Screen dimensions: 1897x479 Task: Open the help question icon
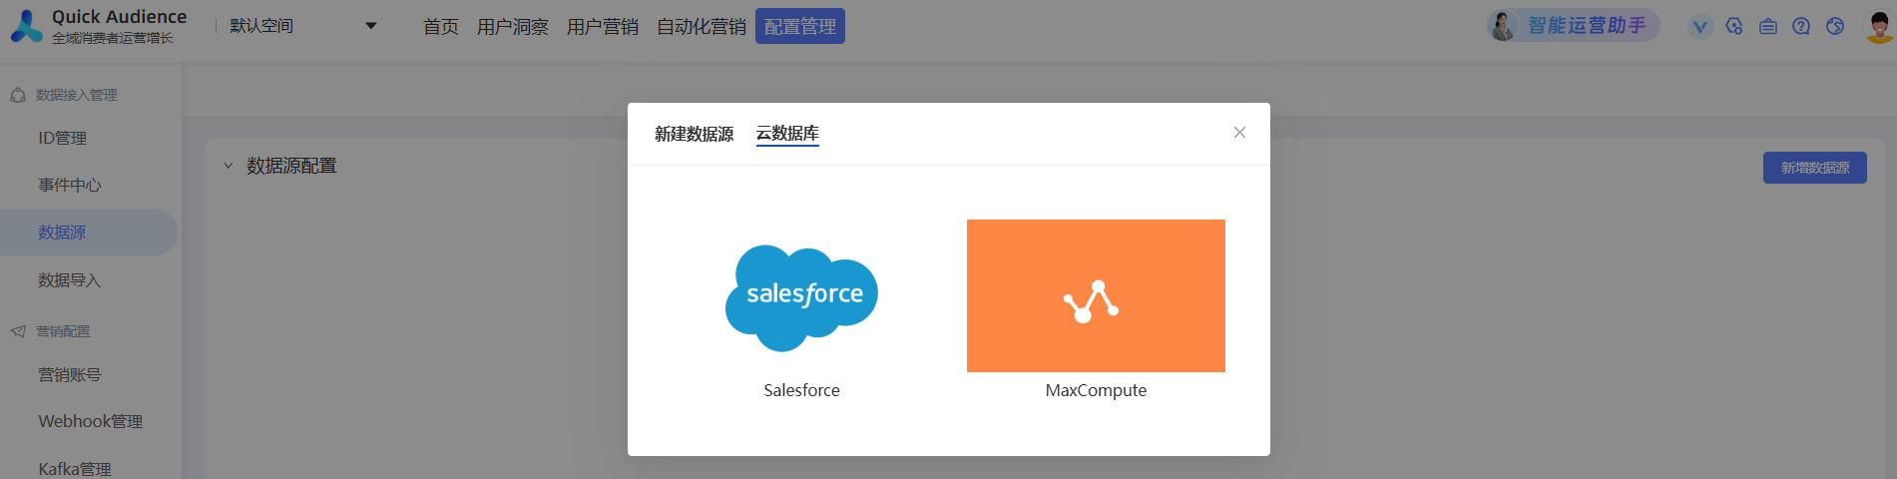(1801, 27)
